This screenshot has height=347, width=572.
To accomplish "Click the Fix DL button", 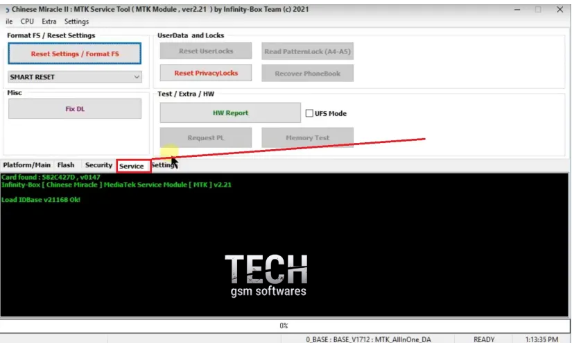I will tap(75, 109).
